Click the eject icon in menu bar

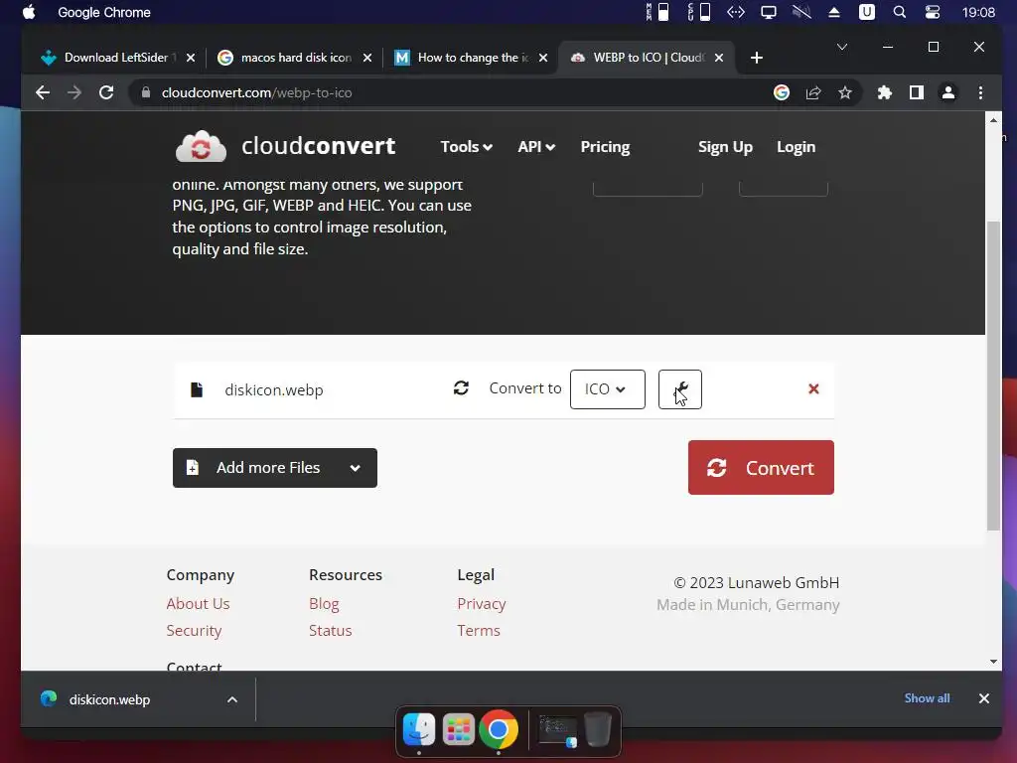pos(834,12)
